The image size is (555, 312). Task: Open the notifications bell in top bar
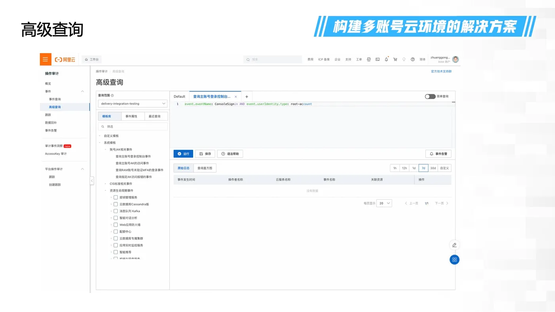click(387, 59)
